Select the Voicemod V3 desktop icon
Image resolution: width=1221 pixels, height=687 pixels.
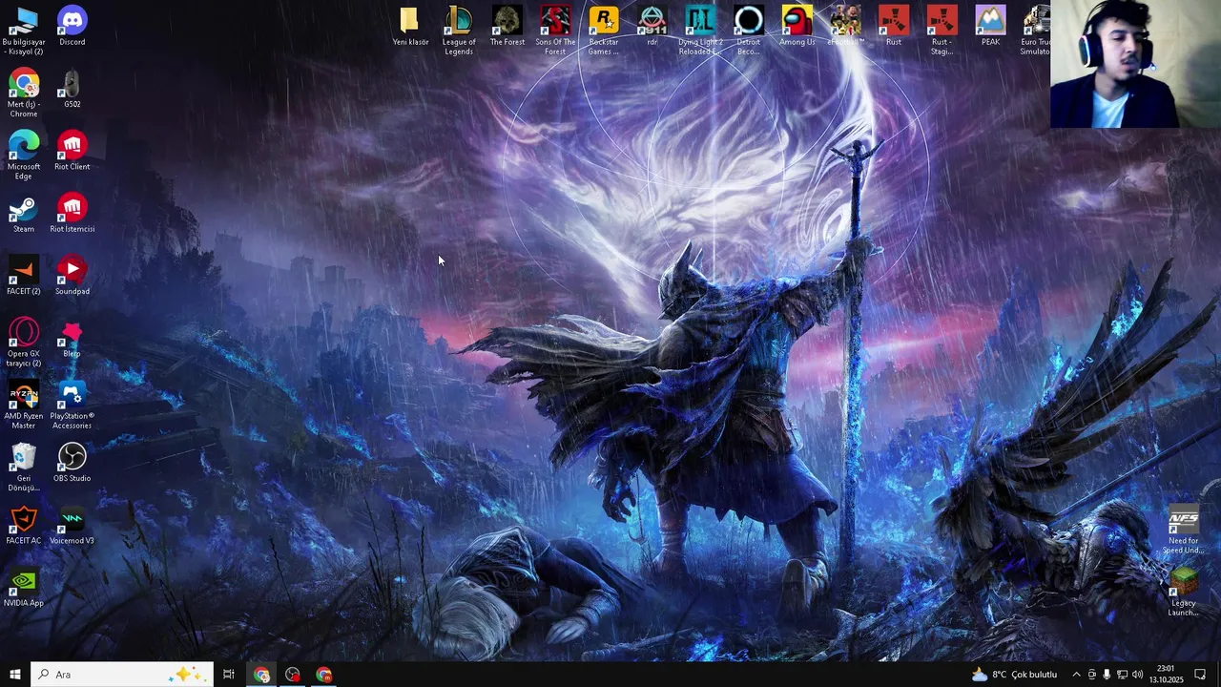(x=72, y=525)
